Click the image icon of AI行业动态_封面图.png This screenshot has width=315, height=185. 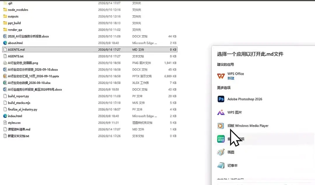click(x=5, y=63)
